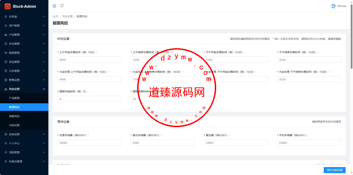This screenshot has height=175, width=353.
Task: Click the 个人中心 person icon
Action: click(6, 143)
